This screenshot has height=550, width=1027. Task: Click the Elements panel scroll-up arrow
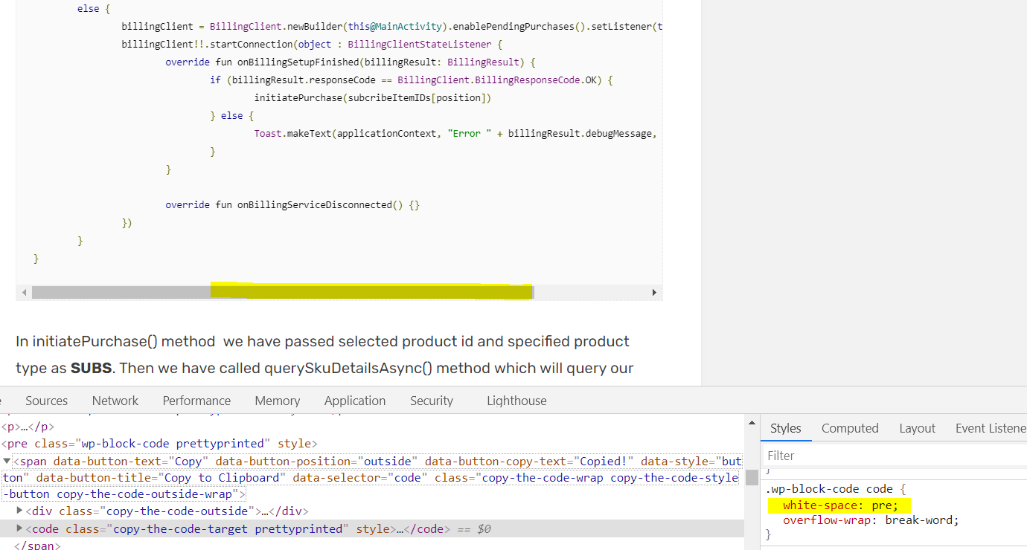tap(752, 423)
